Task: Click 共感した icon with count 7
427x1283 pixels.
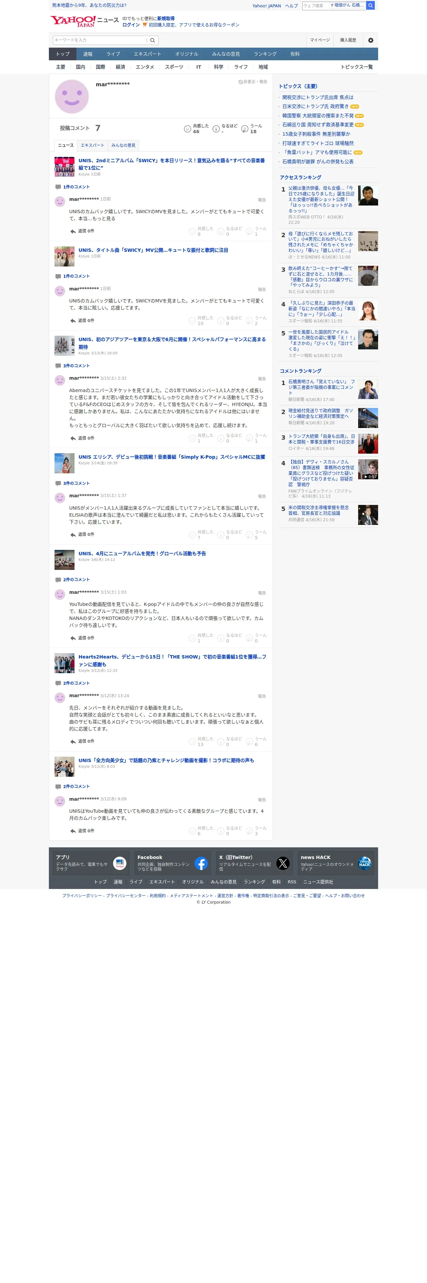Action: pos(192,535)
